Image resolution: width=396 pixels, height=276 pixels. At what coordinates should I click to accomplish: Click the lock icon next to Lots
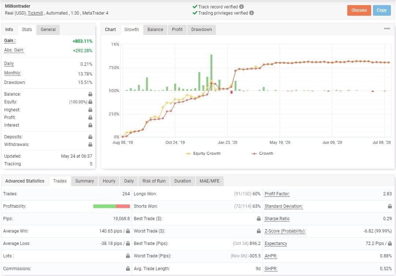(x=127, y=256)
